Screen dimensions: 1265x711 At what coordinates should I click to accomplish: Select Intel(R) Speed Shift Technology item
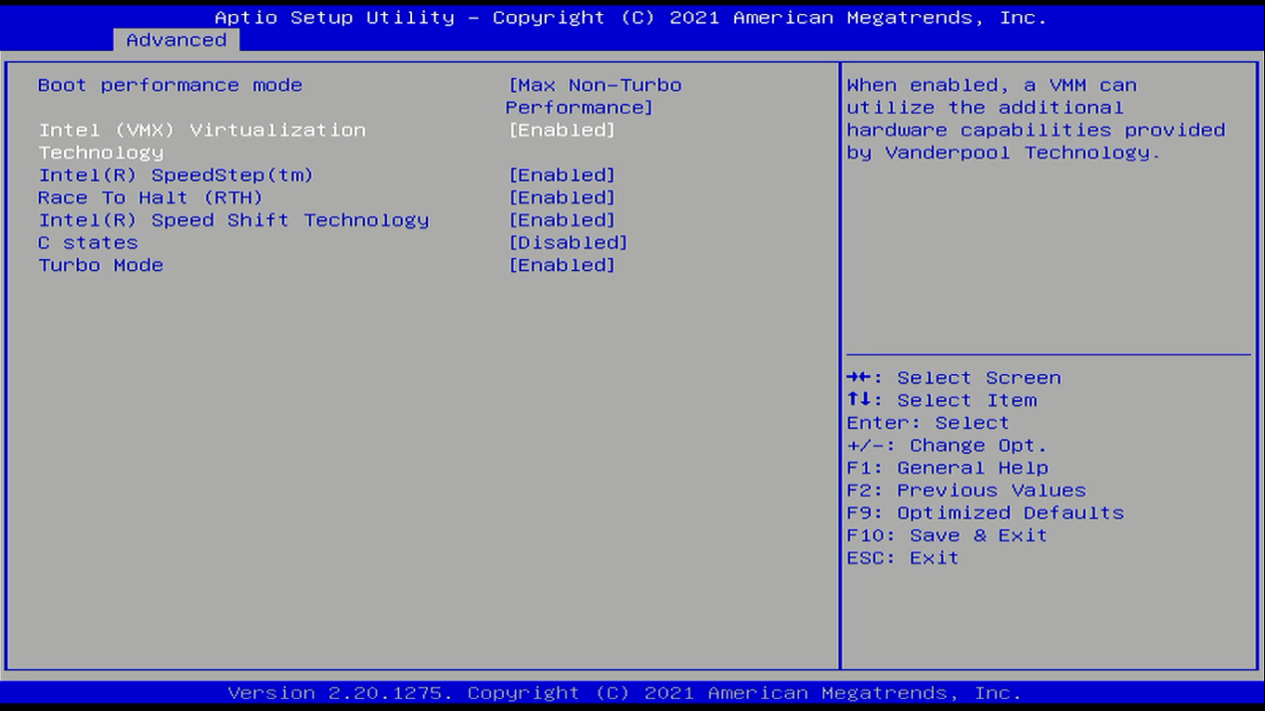[233, 220]
